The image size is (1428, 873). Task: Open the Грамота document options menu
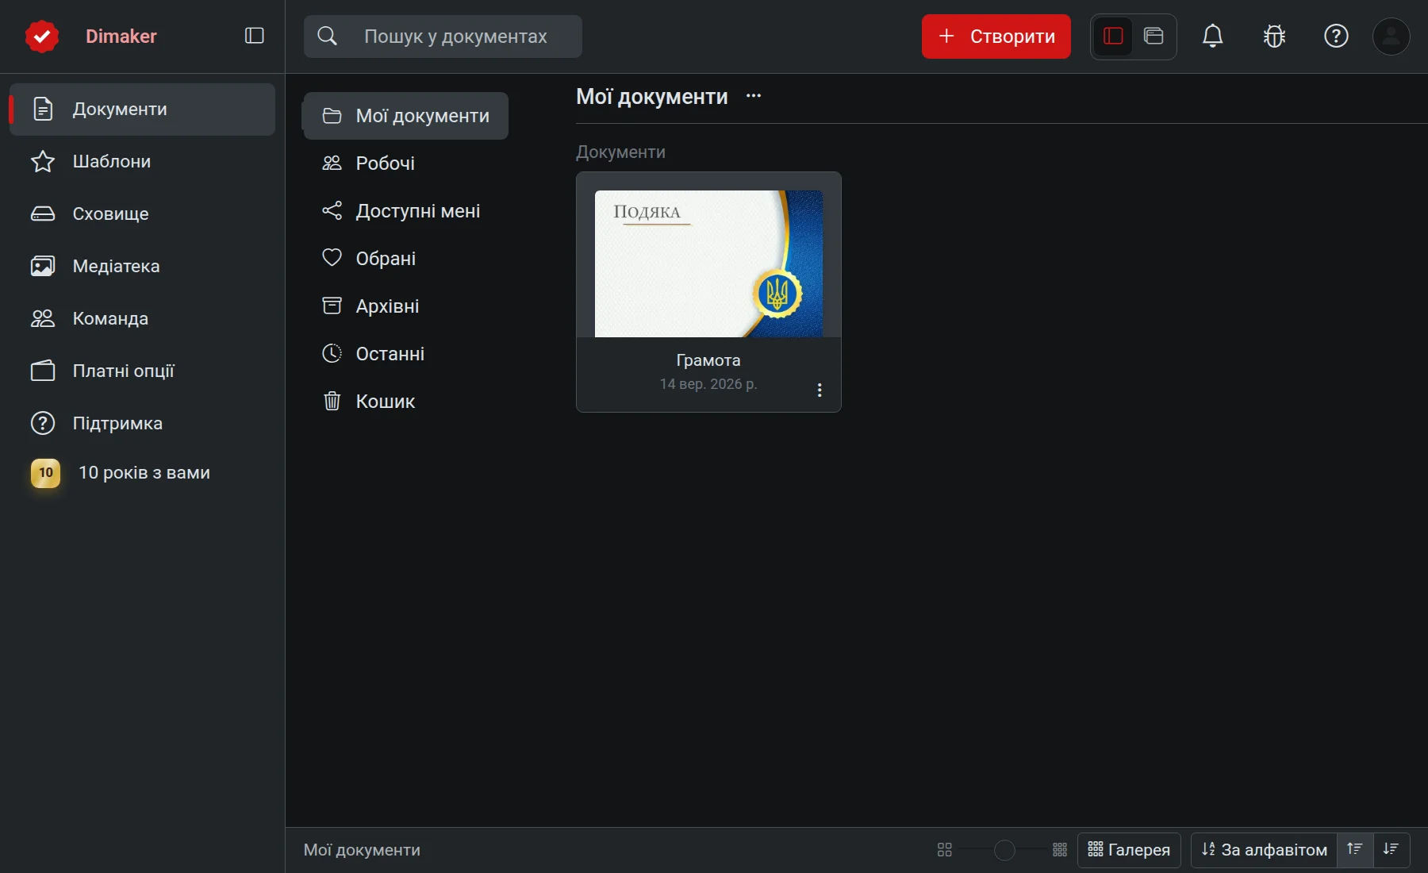click(820, 390)
